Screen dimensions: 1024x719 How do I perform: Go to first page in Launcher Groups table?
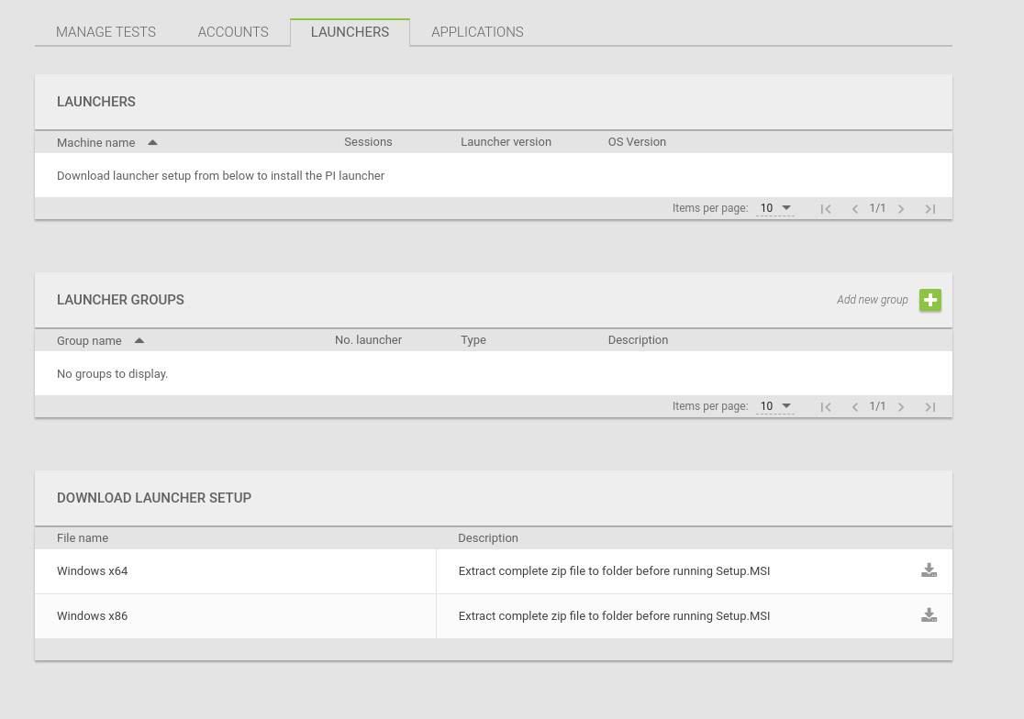click(826, 407)
